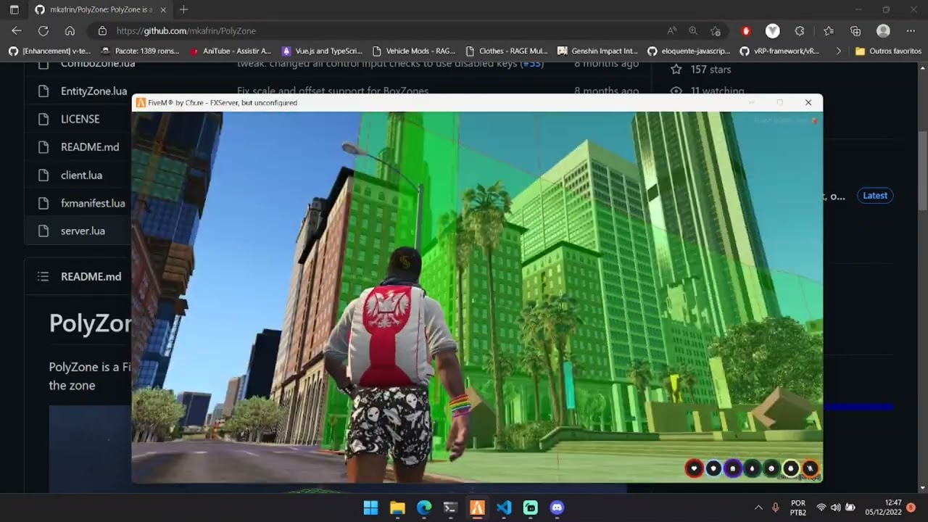This screenshot has height=522, width=928.
Task: Open Discord from the taskbar
Action: [x=557, y=507]
